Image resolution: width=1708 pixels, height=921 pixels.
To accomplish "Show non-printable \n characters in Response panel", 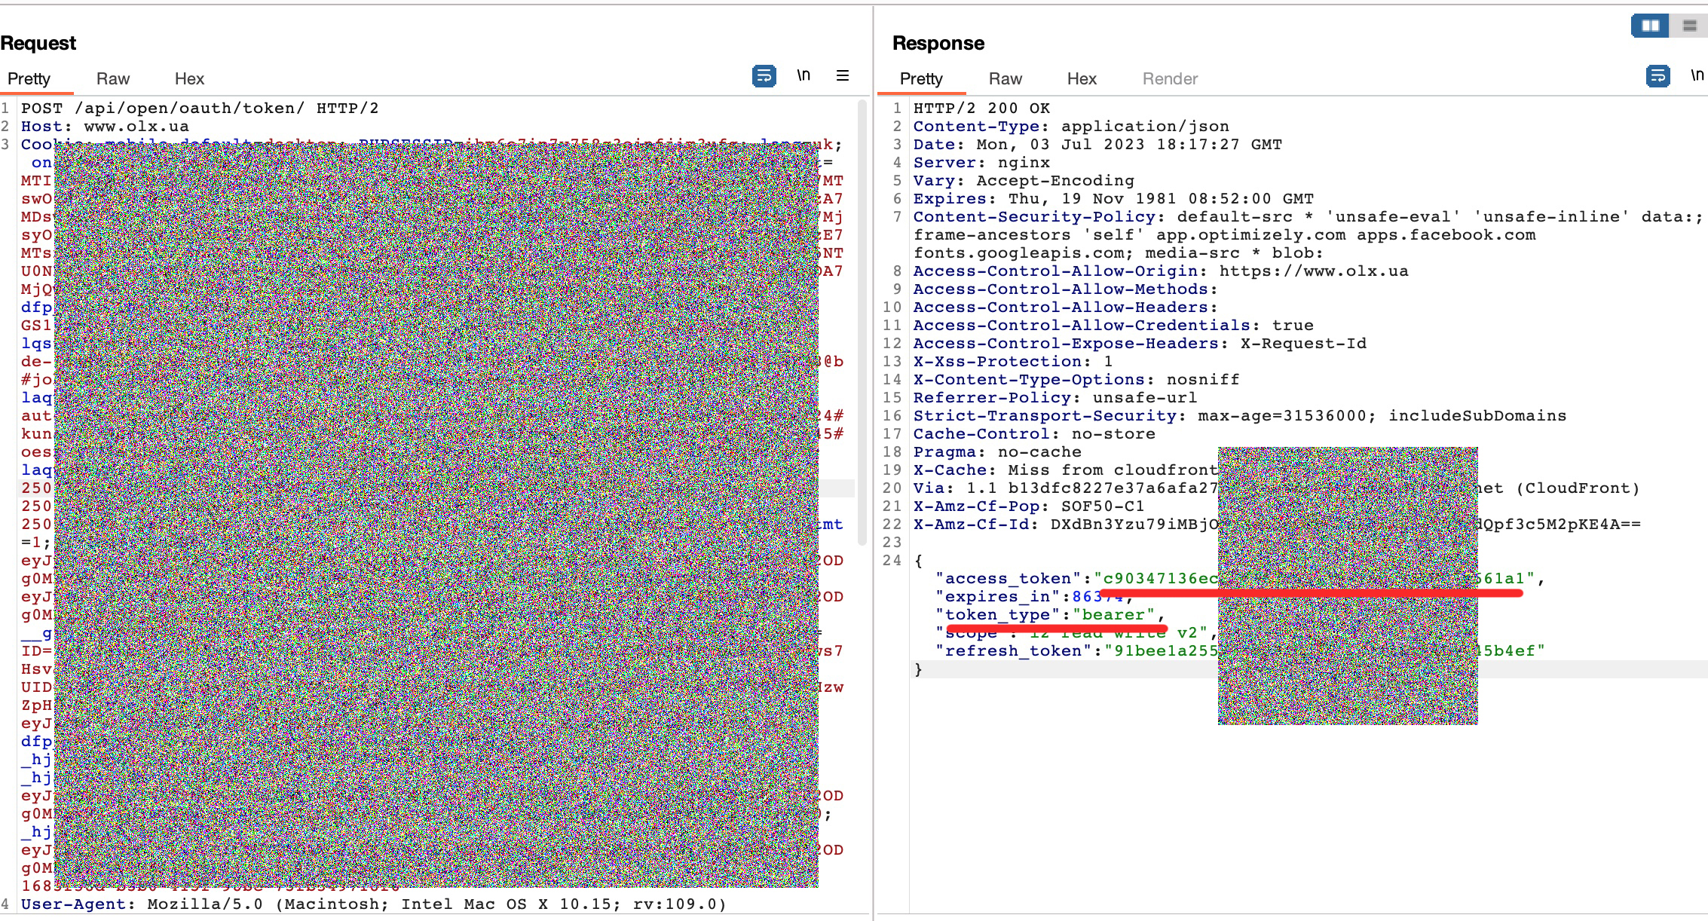I will tap(1697, 75).
